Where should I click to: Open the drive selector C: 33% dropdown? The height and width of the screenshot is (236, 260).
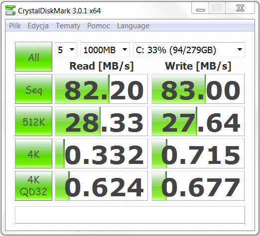tap(189, 50)
